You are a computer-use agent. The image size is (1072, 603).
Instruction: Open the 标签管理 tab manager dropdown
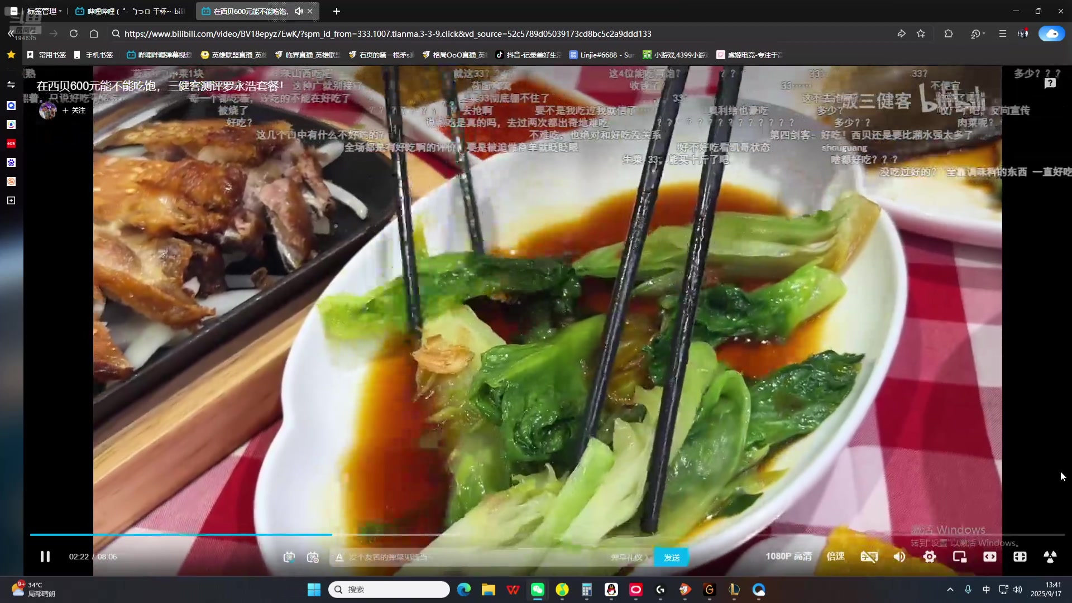tap(44, 11)
